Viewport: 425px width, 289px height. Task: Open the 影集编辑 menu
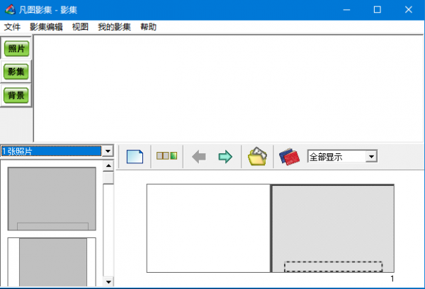click(46, 27)
